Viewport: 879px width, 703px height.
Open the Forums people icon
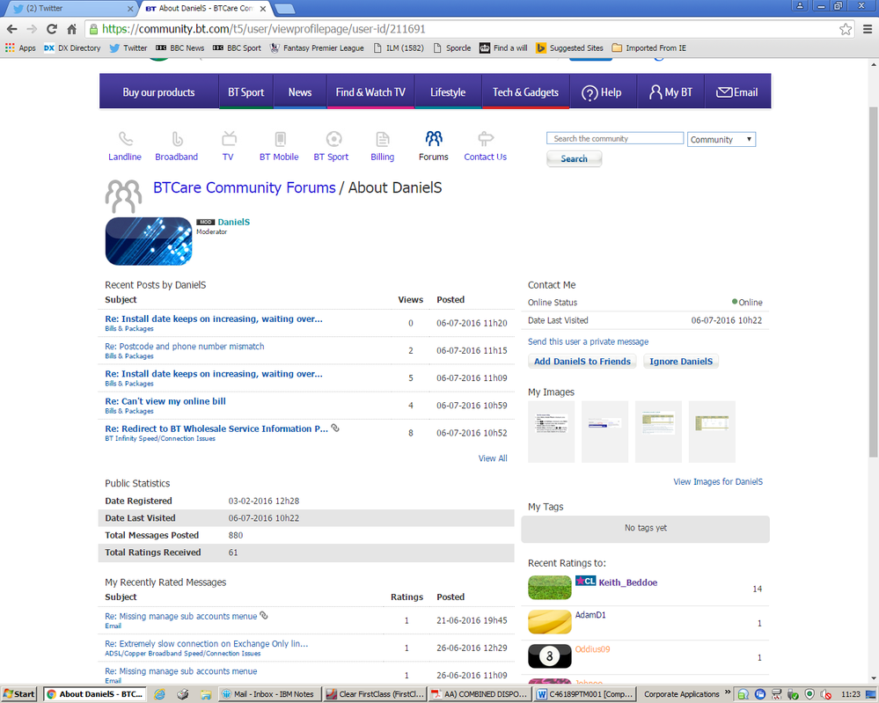pos(434,138)
